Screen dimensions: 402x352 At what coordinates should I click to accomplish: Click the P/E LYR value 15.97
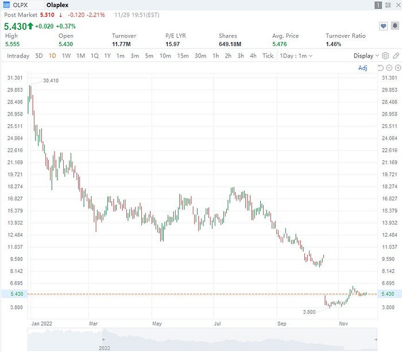coord(172,44)
